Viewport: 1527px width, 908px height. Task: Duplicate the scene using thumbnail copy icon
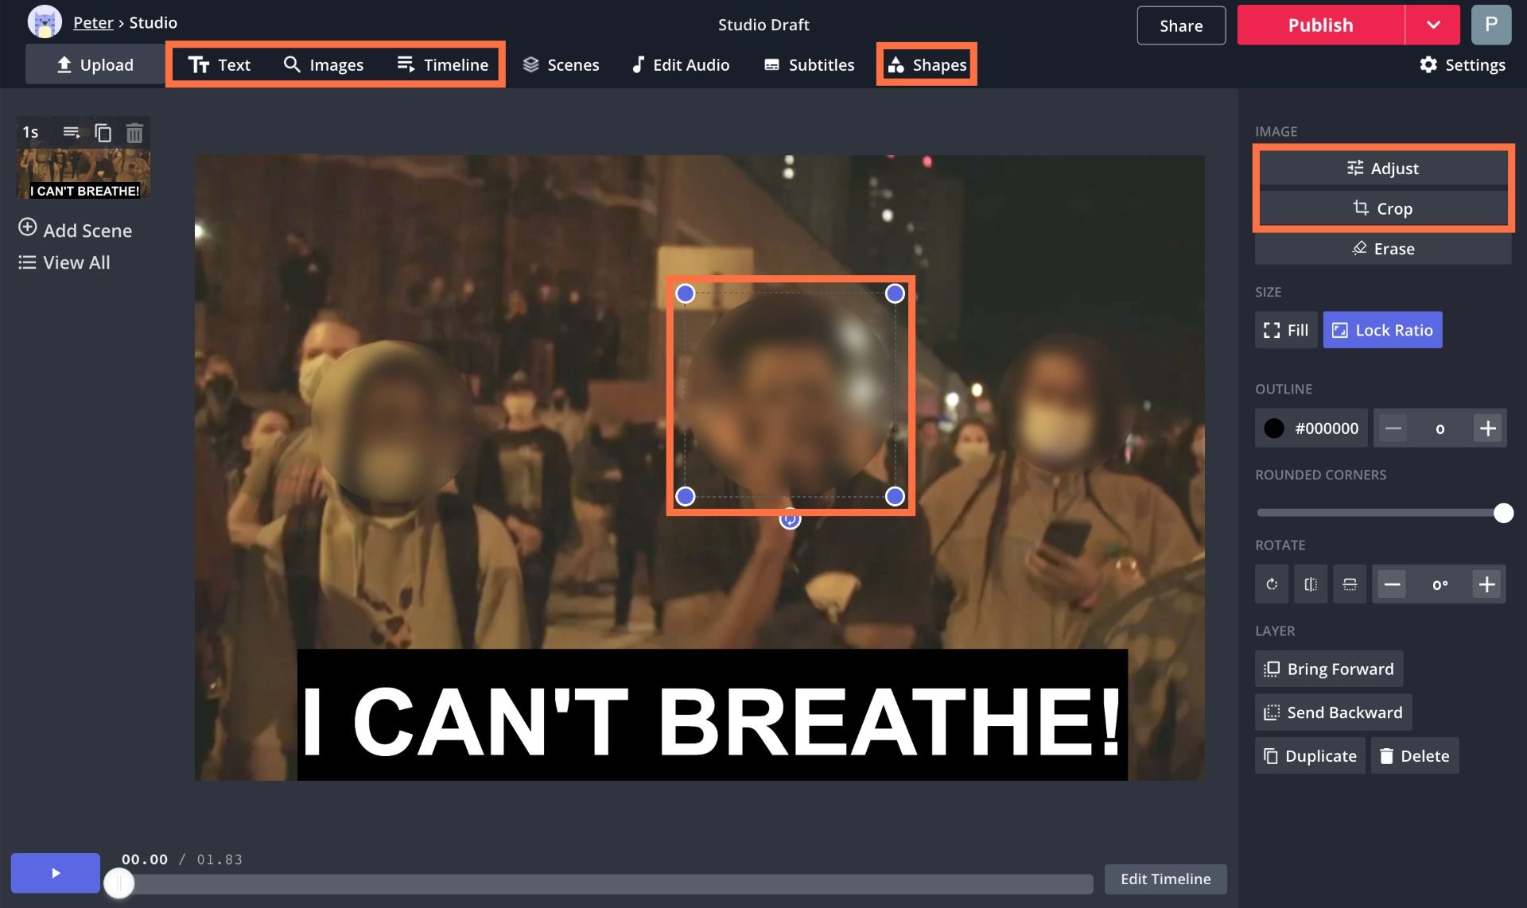click(103, 132)
